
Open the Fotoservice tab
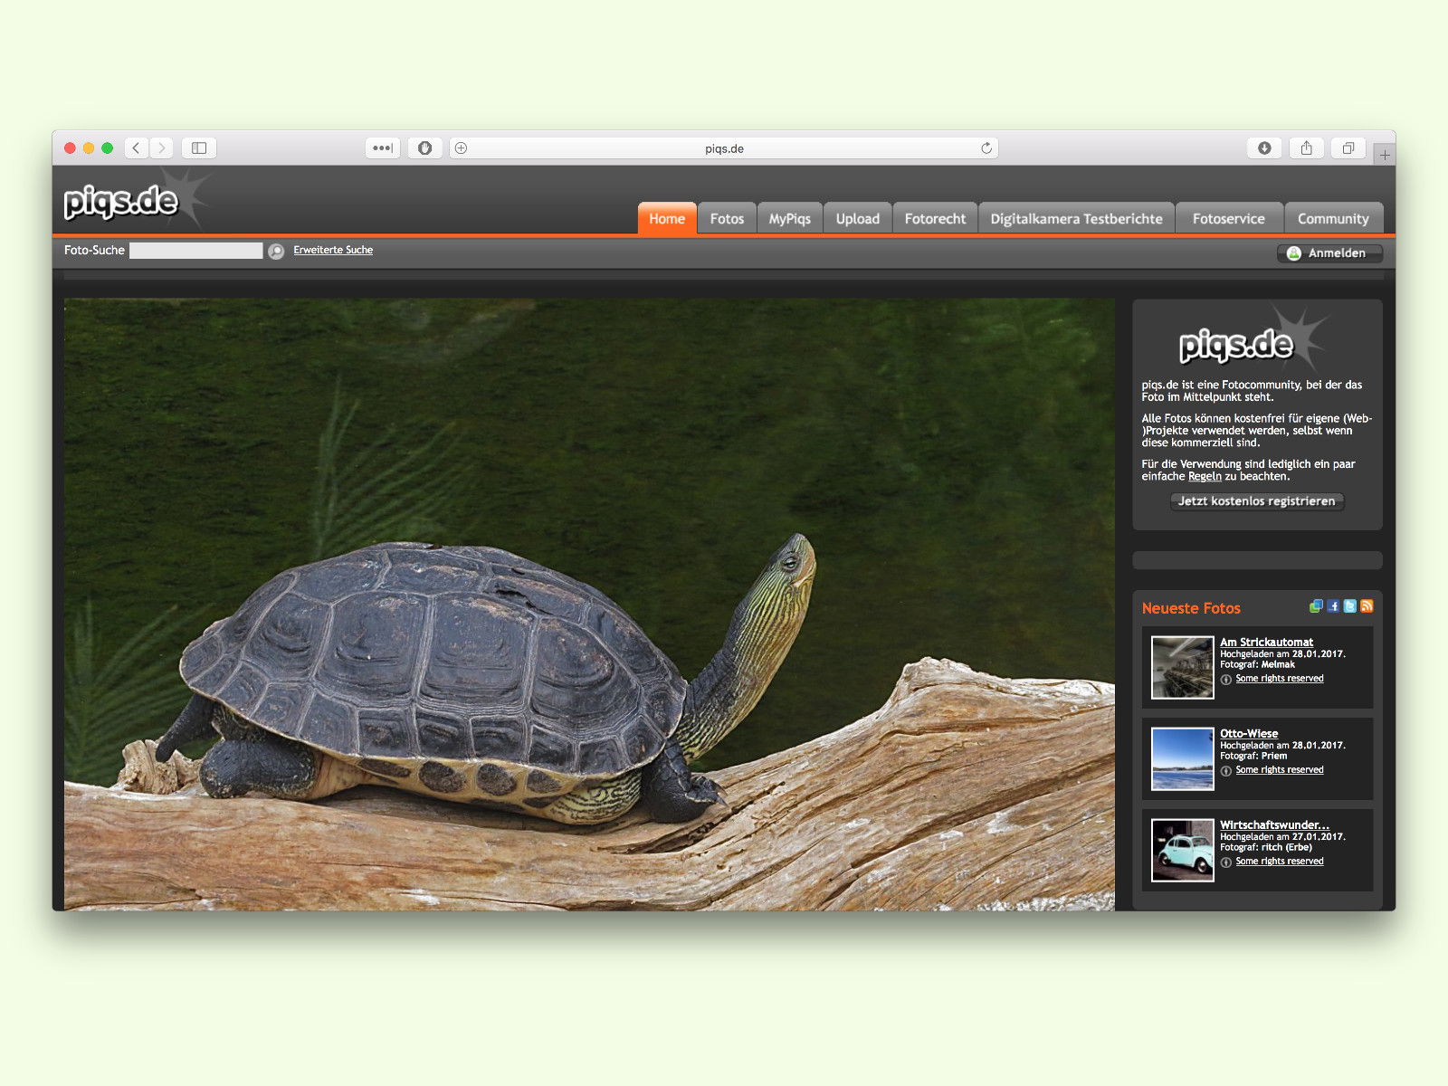pyautogui.click(x=1228, y=218)
